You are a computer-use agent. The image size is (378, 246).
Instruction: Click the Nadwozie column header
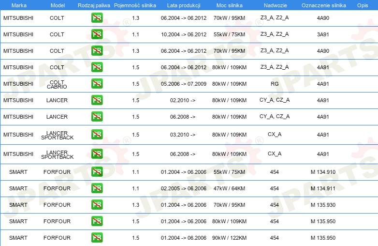point(276,5)
